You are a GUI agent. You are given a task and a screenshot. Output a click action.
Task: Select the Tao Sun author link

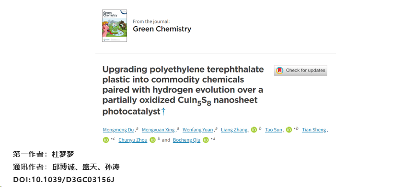[x=274, y=130]
